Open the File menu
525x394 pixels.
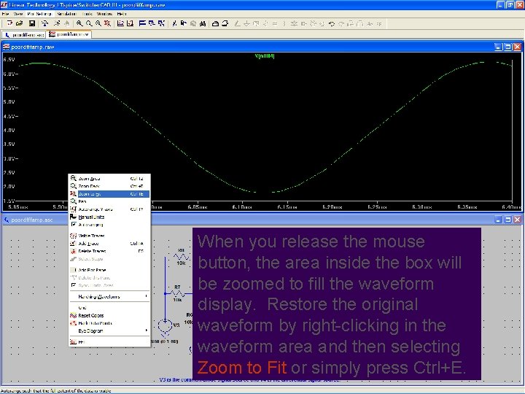pyautogui.click(x=5, y=14)
